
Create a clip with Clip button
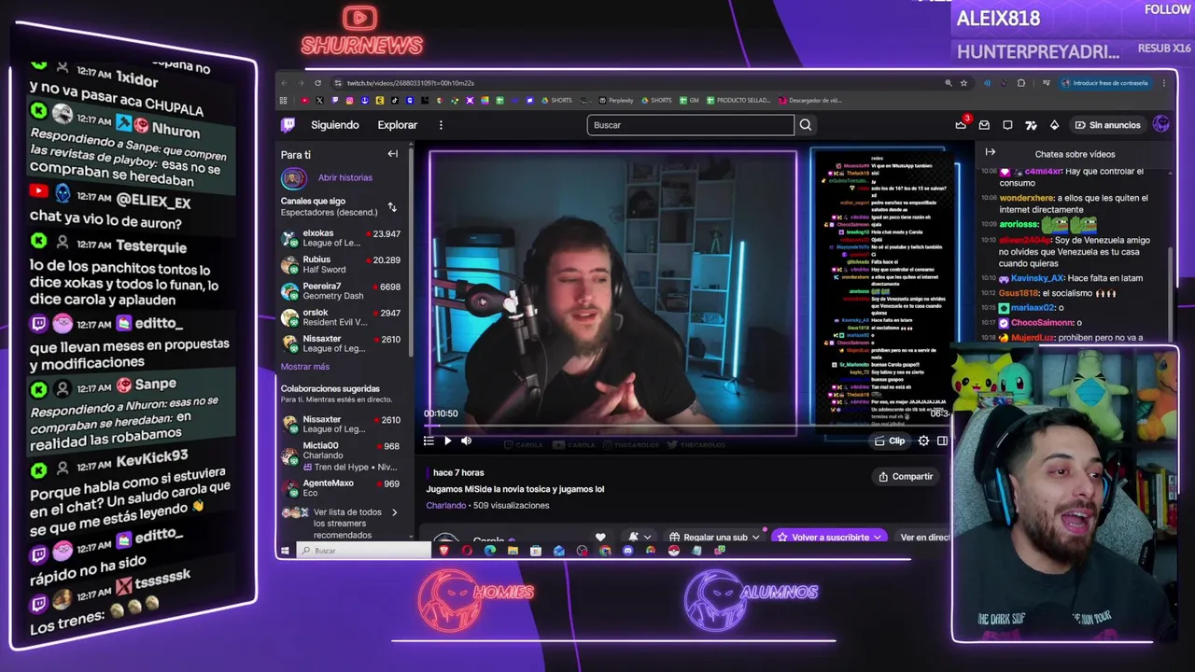890,441
